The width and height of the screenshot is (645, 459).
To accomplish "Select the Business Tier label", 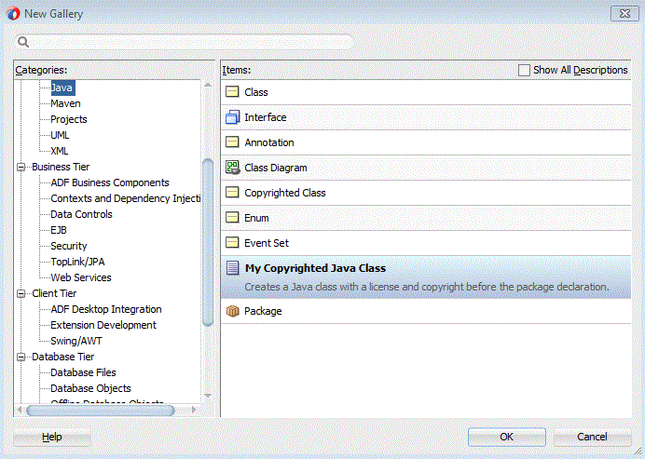I will 61,167.
